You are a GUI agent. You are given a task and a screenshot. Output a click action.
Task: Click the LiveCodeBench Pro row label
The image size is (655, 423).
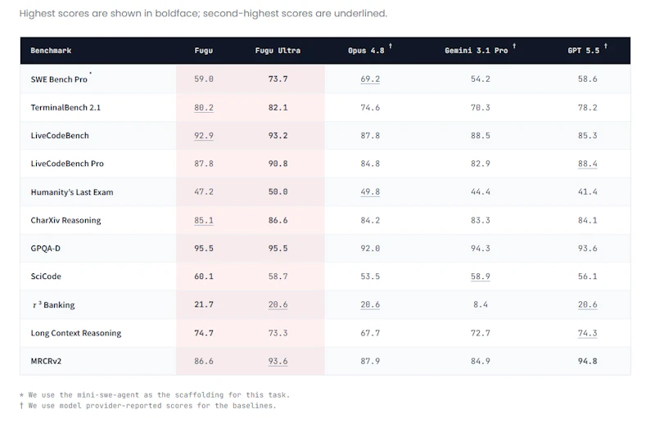coord(67,164)
